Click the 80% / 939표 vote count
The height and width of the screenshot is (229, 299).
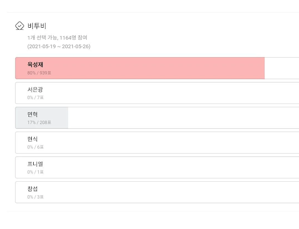pos(39,73)
